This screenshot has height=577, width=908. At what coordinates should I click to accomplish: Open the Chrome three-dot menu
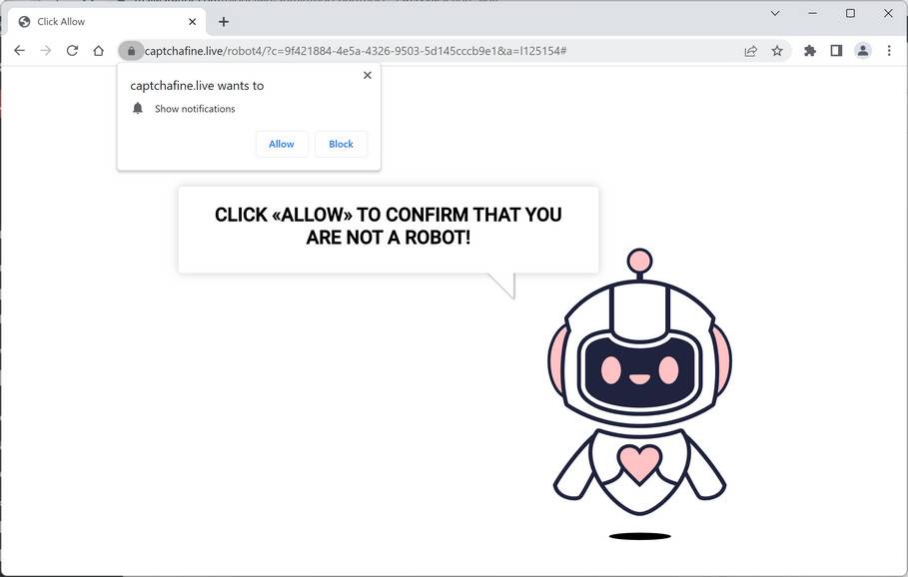(889, 50)
